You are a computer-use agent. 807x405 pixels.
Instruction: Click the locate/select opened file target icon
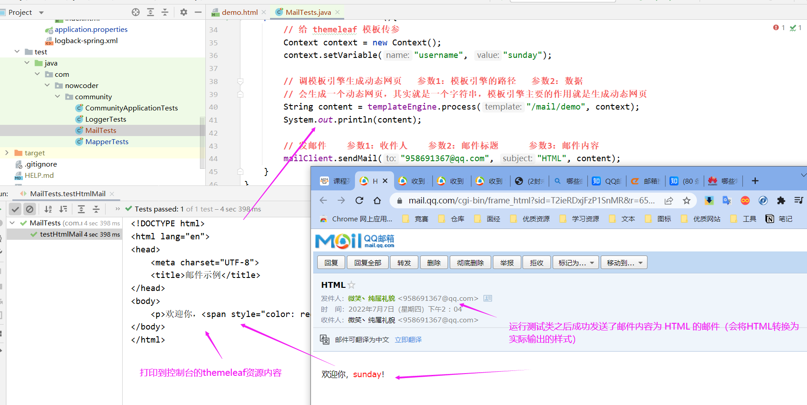136,12
